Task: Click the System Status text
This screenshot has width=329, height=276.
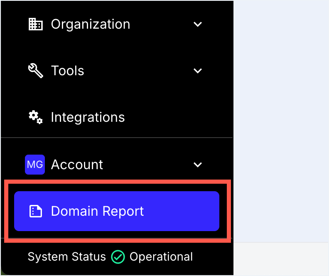Action: click(66, 257)
